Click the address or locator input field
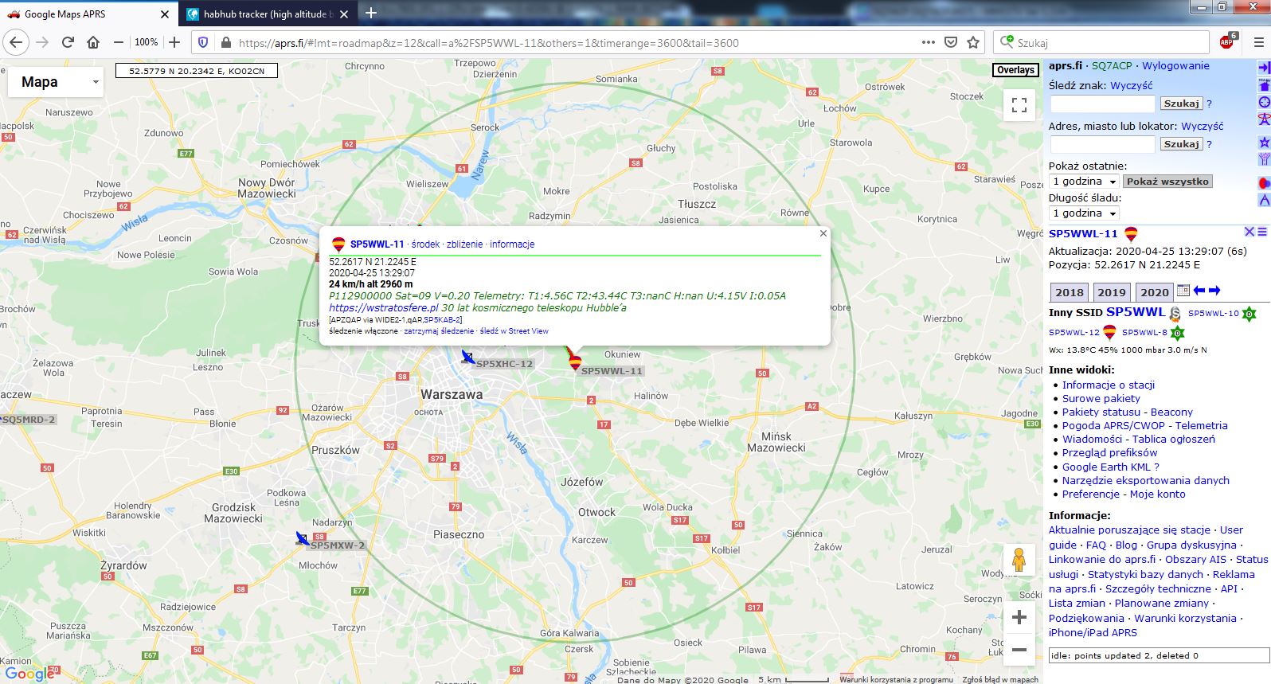Image resolution: width=1271 pixels, height=684 pixels. [1102, 144]
